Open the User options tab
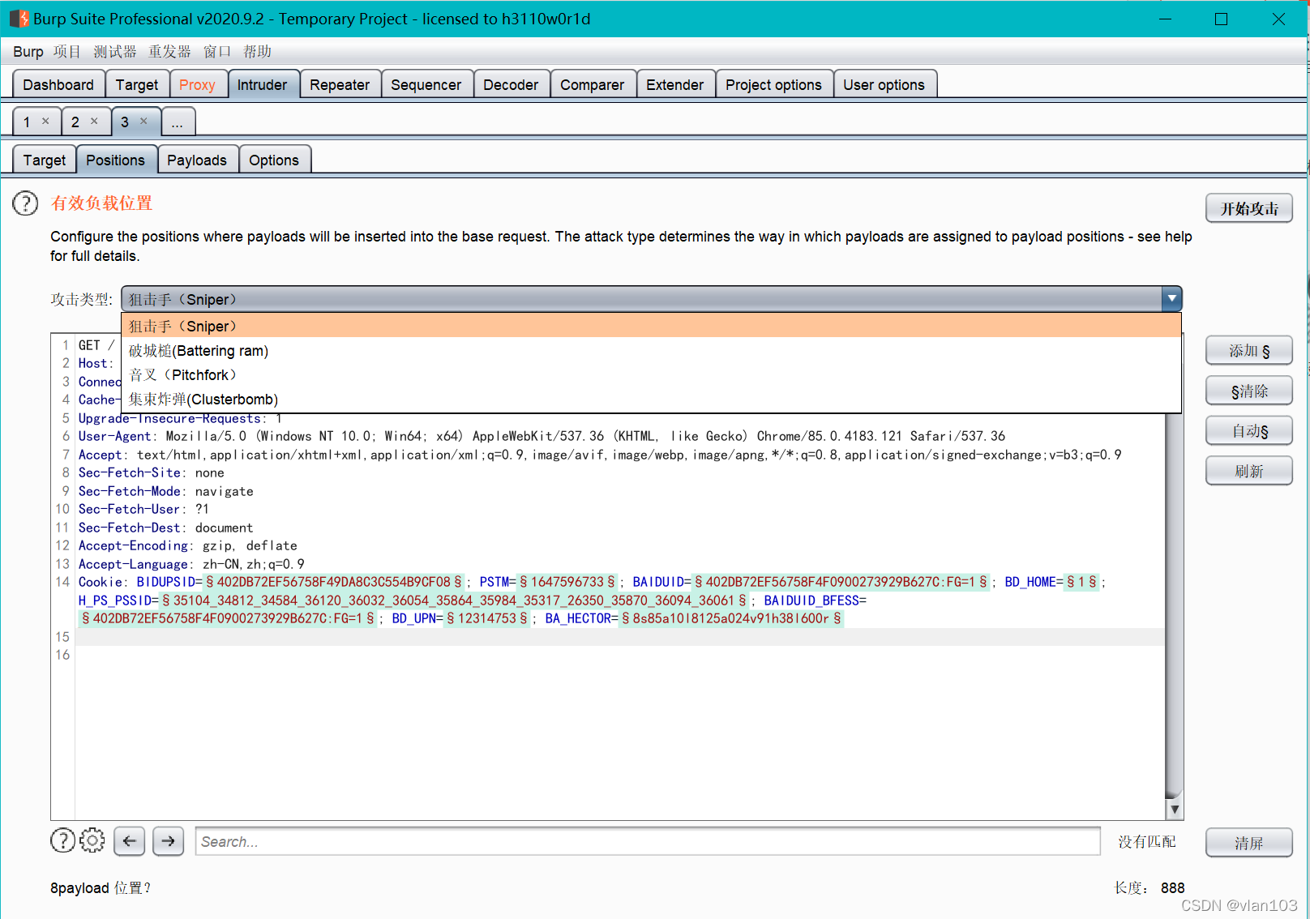Image resolution: width=1310 pixels, height=919 pixels. click(884, 84)
